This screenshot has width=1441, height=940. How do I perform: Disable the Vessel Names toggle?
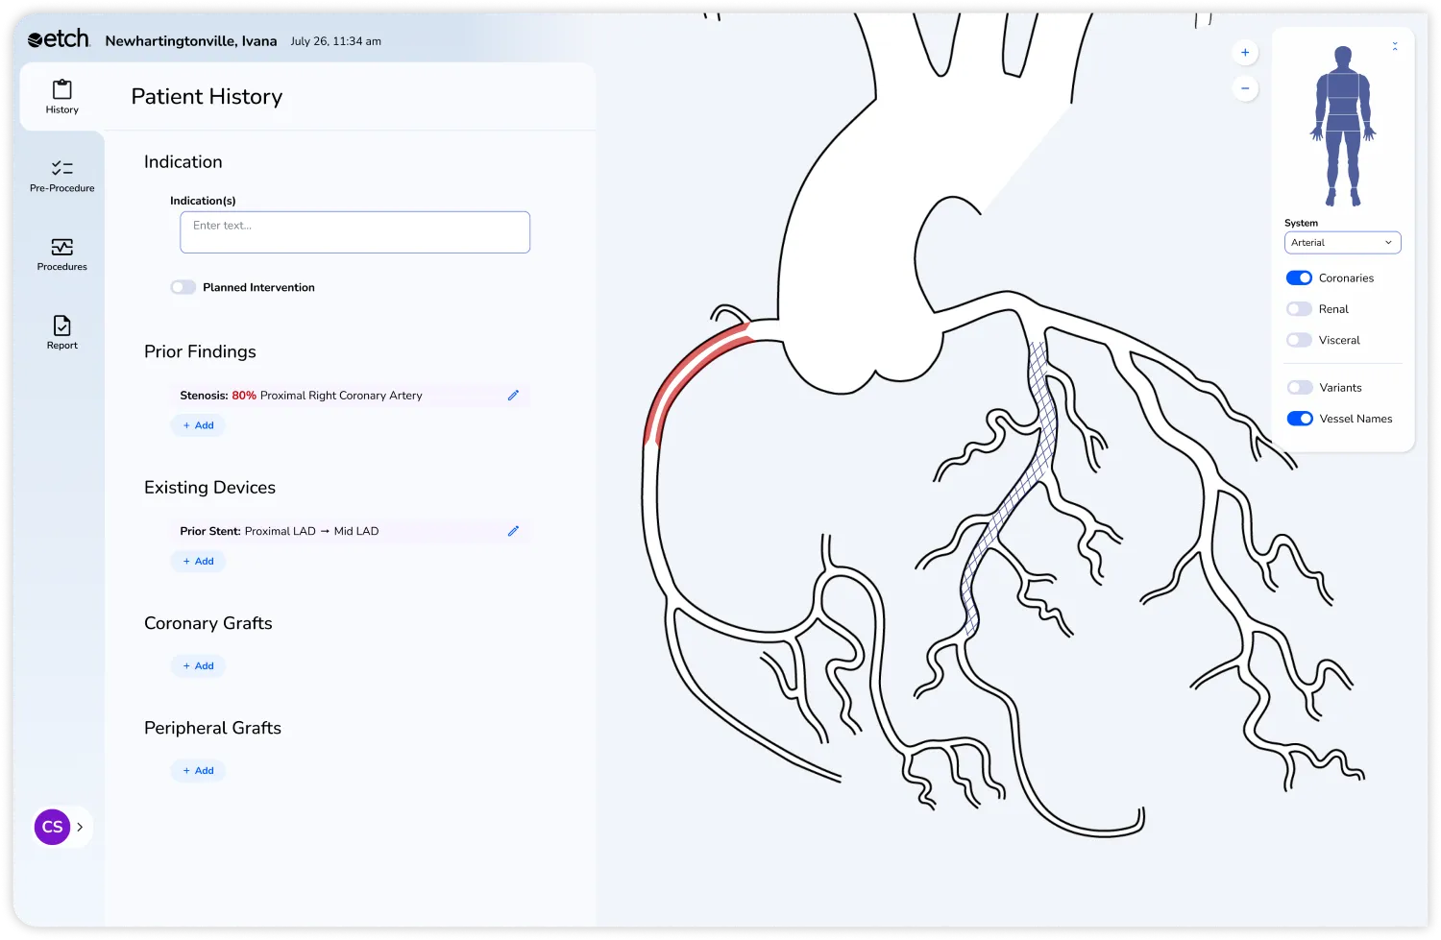tap(1299, 418)
